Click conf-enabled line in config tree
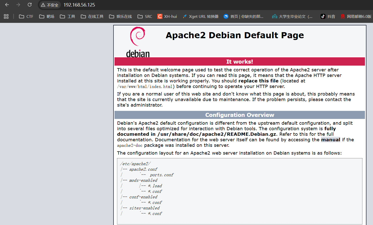This screenshot has height=225, width=373. pos(143,197)
